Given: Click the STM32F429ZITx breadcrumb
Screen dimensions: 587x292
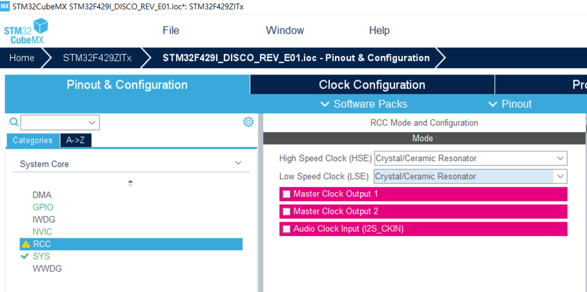Looking at the screenshot, I should (x=98, y=58).
